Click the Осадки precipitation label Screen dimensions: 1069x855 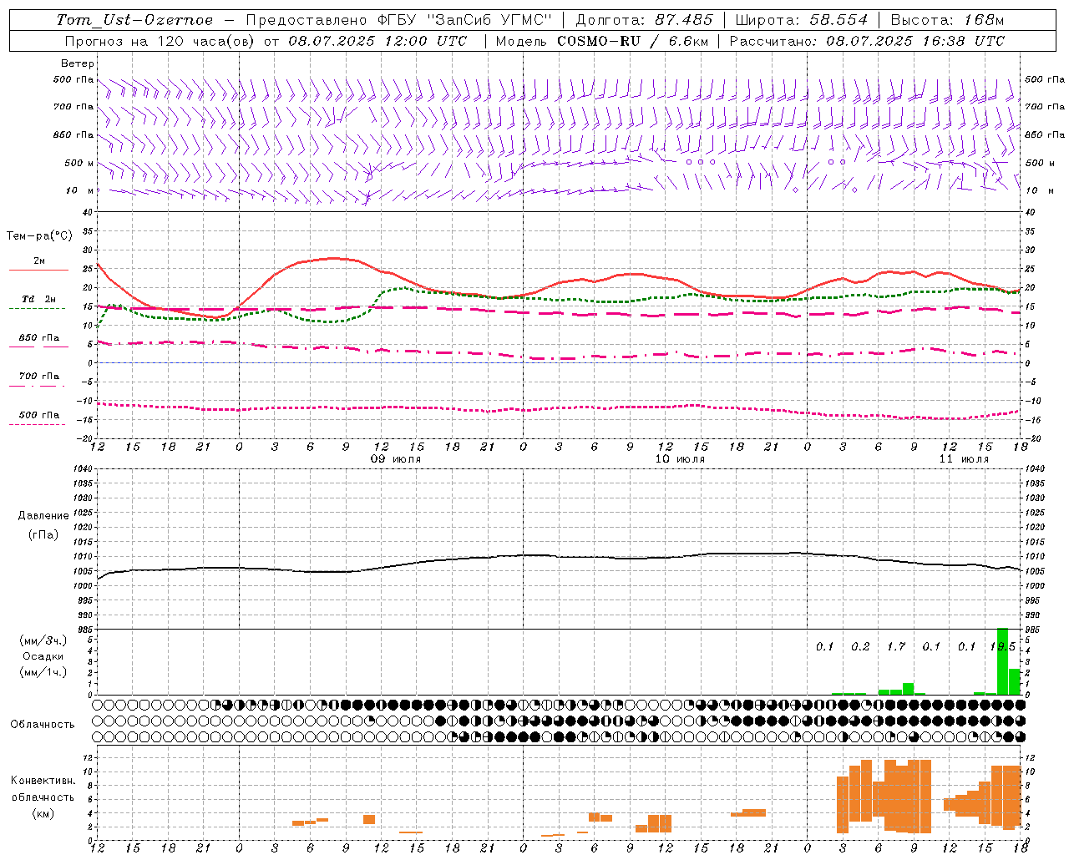click(x=43, y=656)
